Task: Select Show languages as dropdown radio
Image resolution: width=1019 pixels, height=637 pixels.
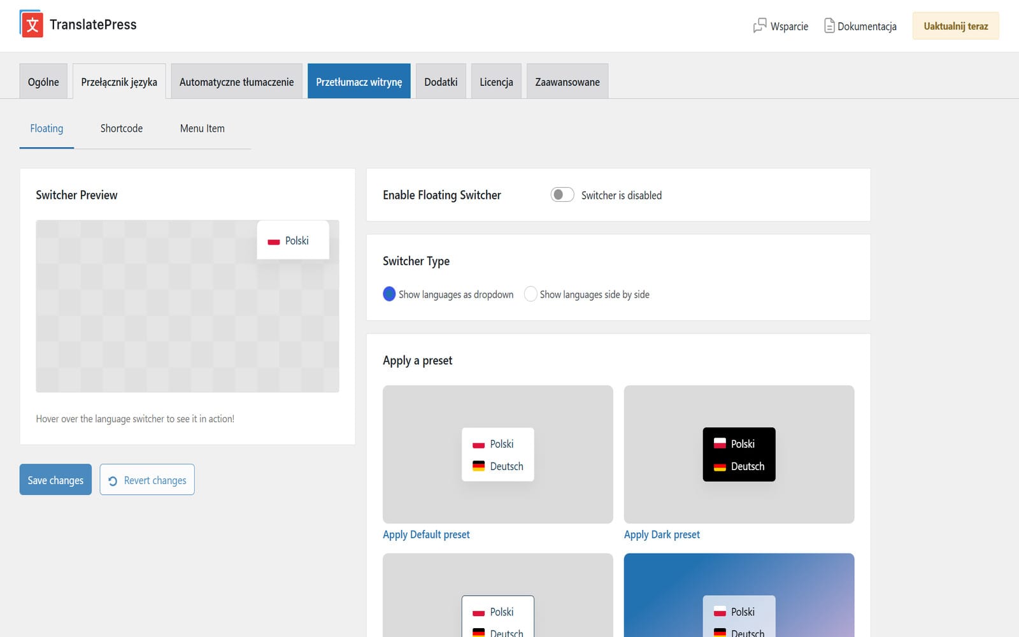Action: pos(389,294)
